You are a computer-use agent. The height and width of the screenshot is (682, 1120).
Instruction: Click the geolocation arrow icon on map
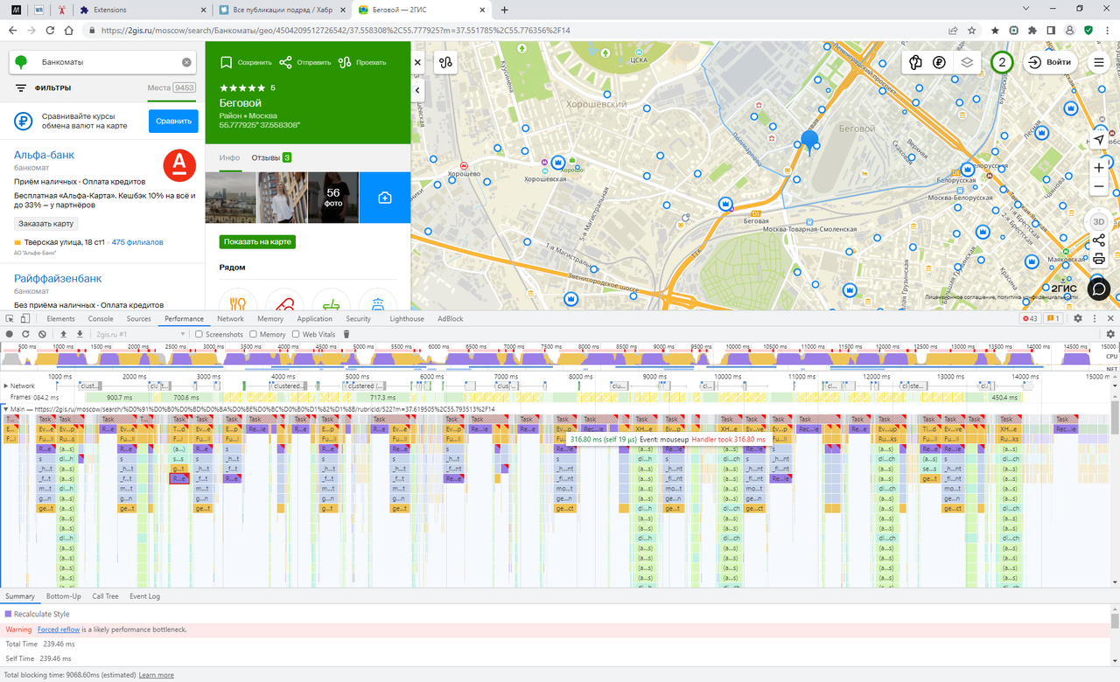(1099, 140)
